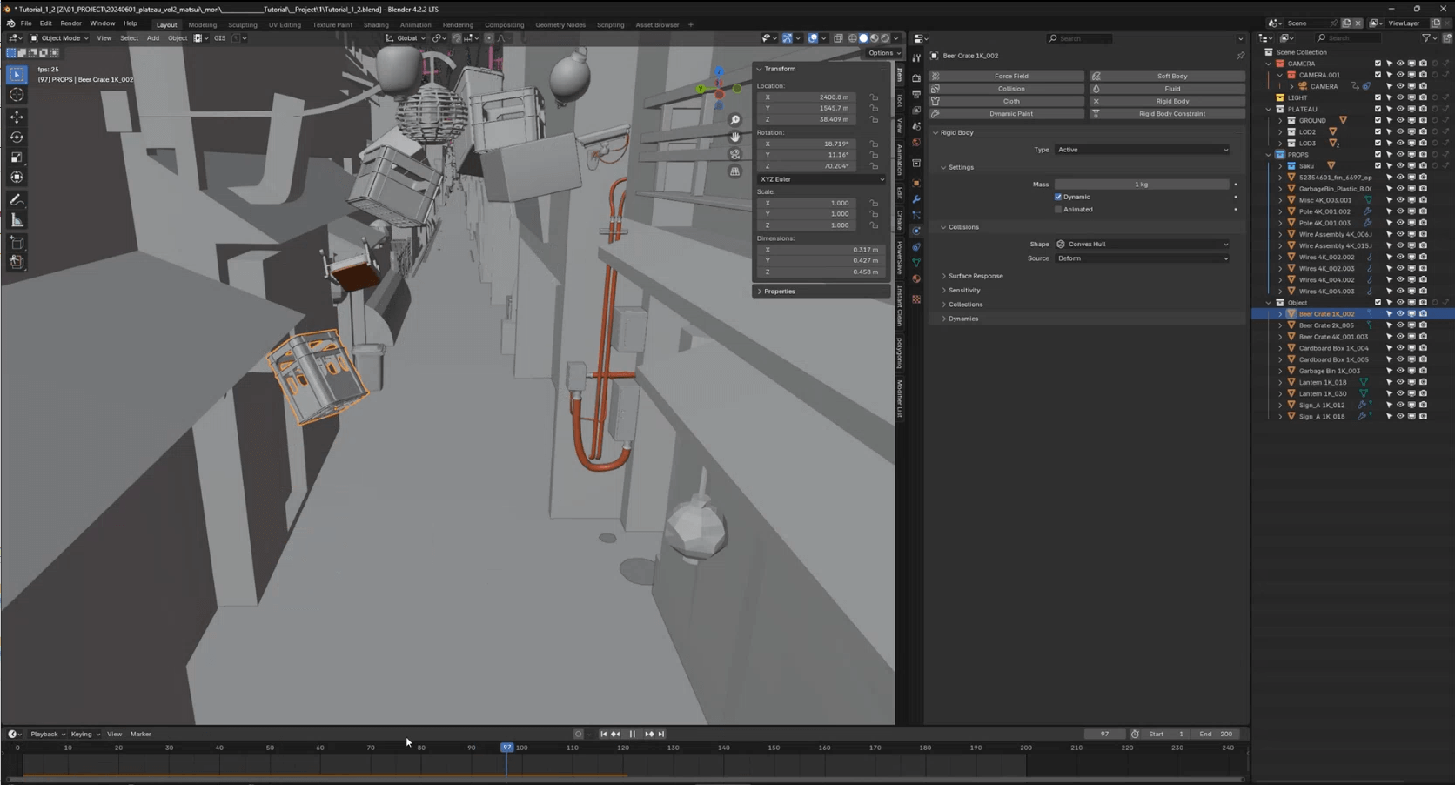Pin the properties editor context
The height and width of the screenshot is (785, 1455).
pos(1240,56)
